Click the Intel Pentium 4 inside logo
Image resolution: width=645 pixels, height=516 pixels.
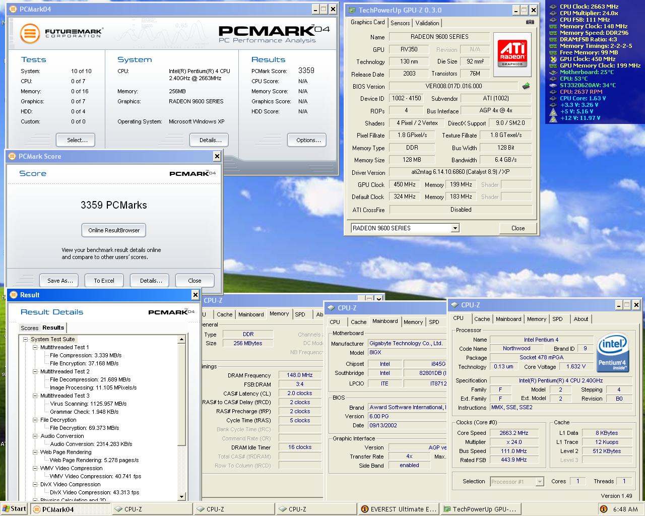[612, 353]
